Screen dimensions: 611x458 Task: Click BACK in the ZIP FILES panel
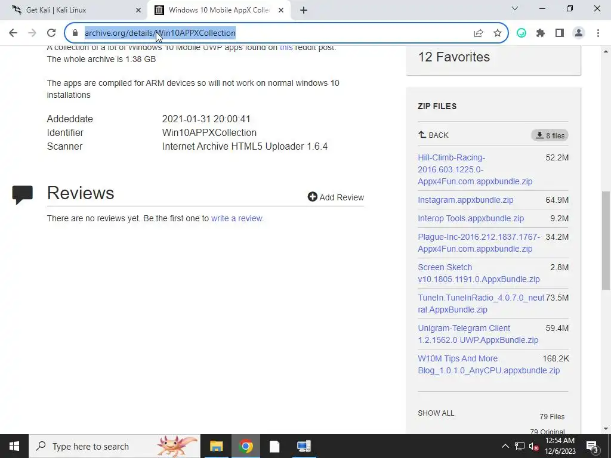433,135
